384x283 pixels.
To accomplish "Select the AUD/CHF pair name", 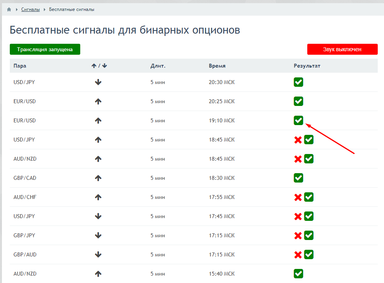I will 25,197.
